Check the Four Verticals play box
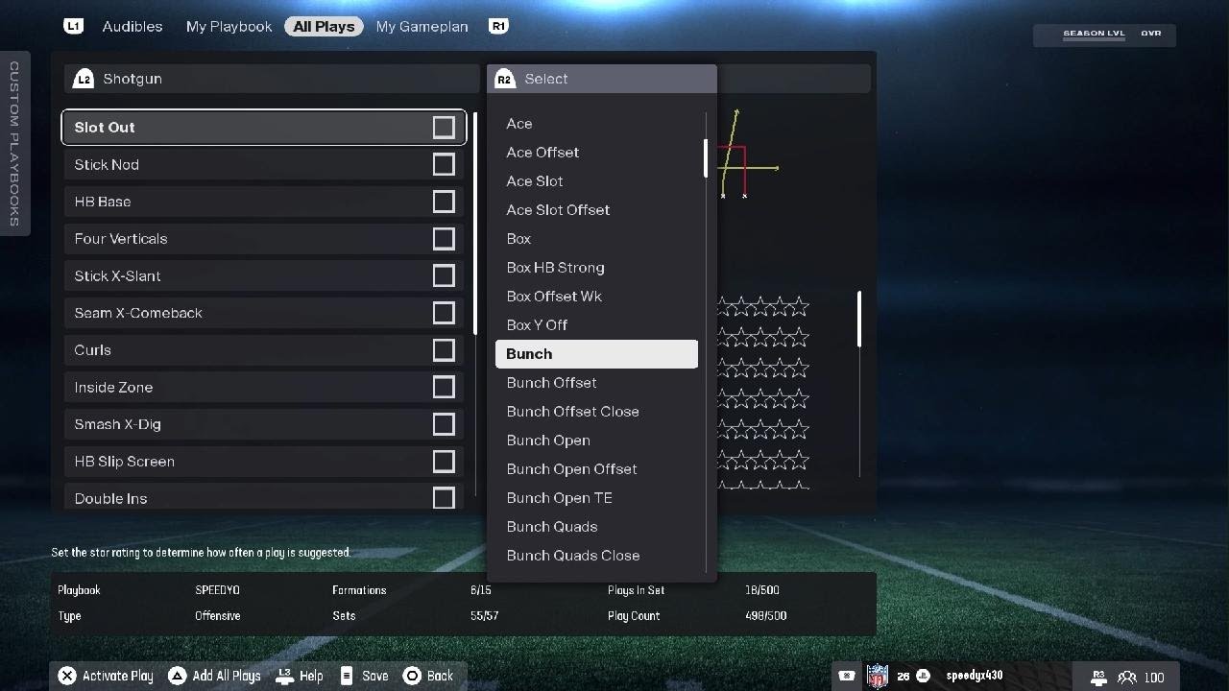Screen dimensions: 1229x691 click(444, 238)
